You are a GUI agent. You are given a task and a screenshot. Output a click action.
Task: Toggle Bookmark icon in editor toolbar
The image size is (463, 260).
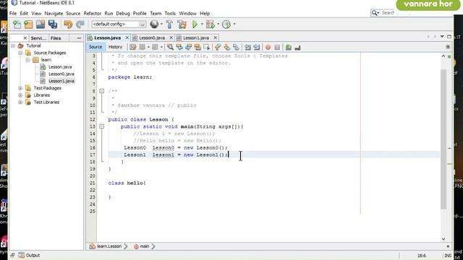point(236,47)
